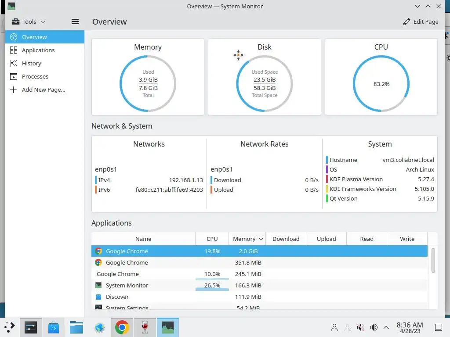
Task: Click the Add New Page plus icon
Action: pyautogui.click(x=14, y=90)
